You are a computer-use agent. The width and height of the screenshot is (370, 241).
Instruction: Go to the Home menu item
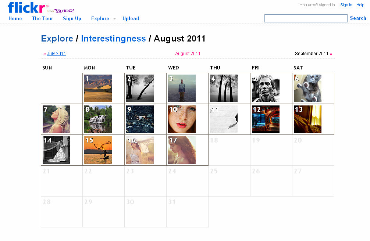(15, 19)
